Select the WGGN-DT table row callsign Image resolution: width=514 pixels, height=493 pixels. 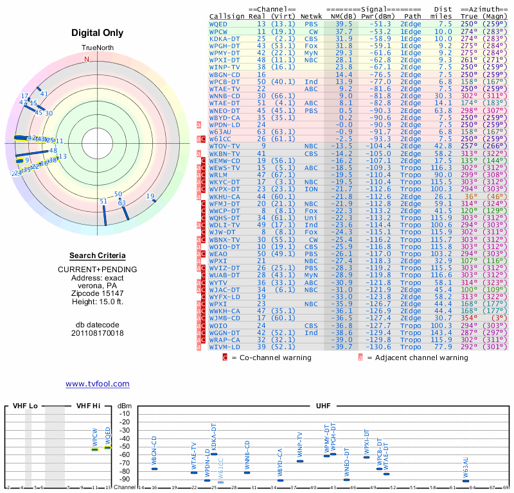point(224,333)
